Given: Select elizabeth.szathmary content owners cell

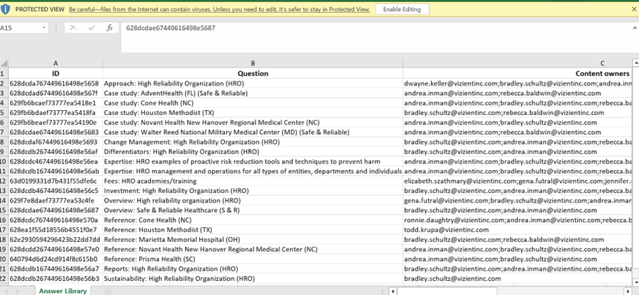Looking at the screenshot, I should point(517,181).
